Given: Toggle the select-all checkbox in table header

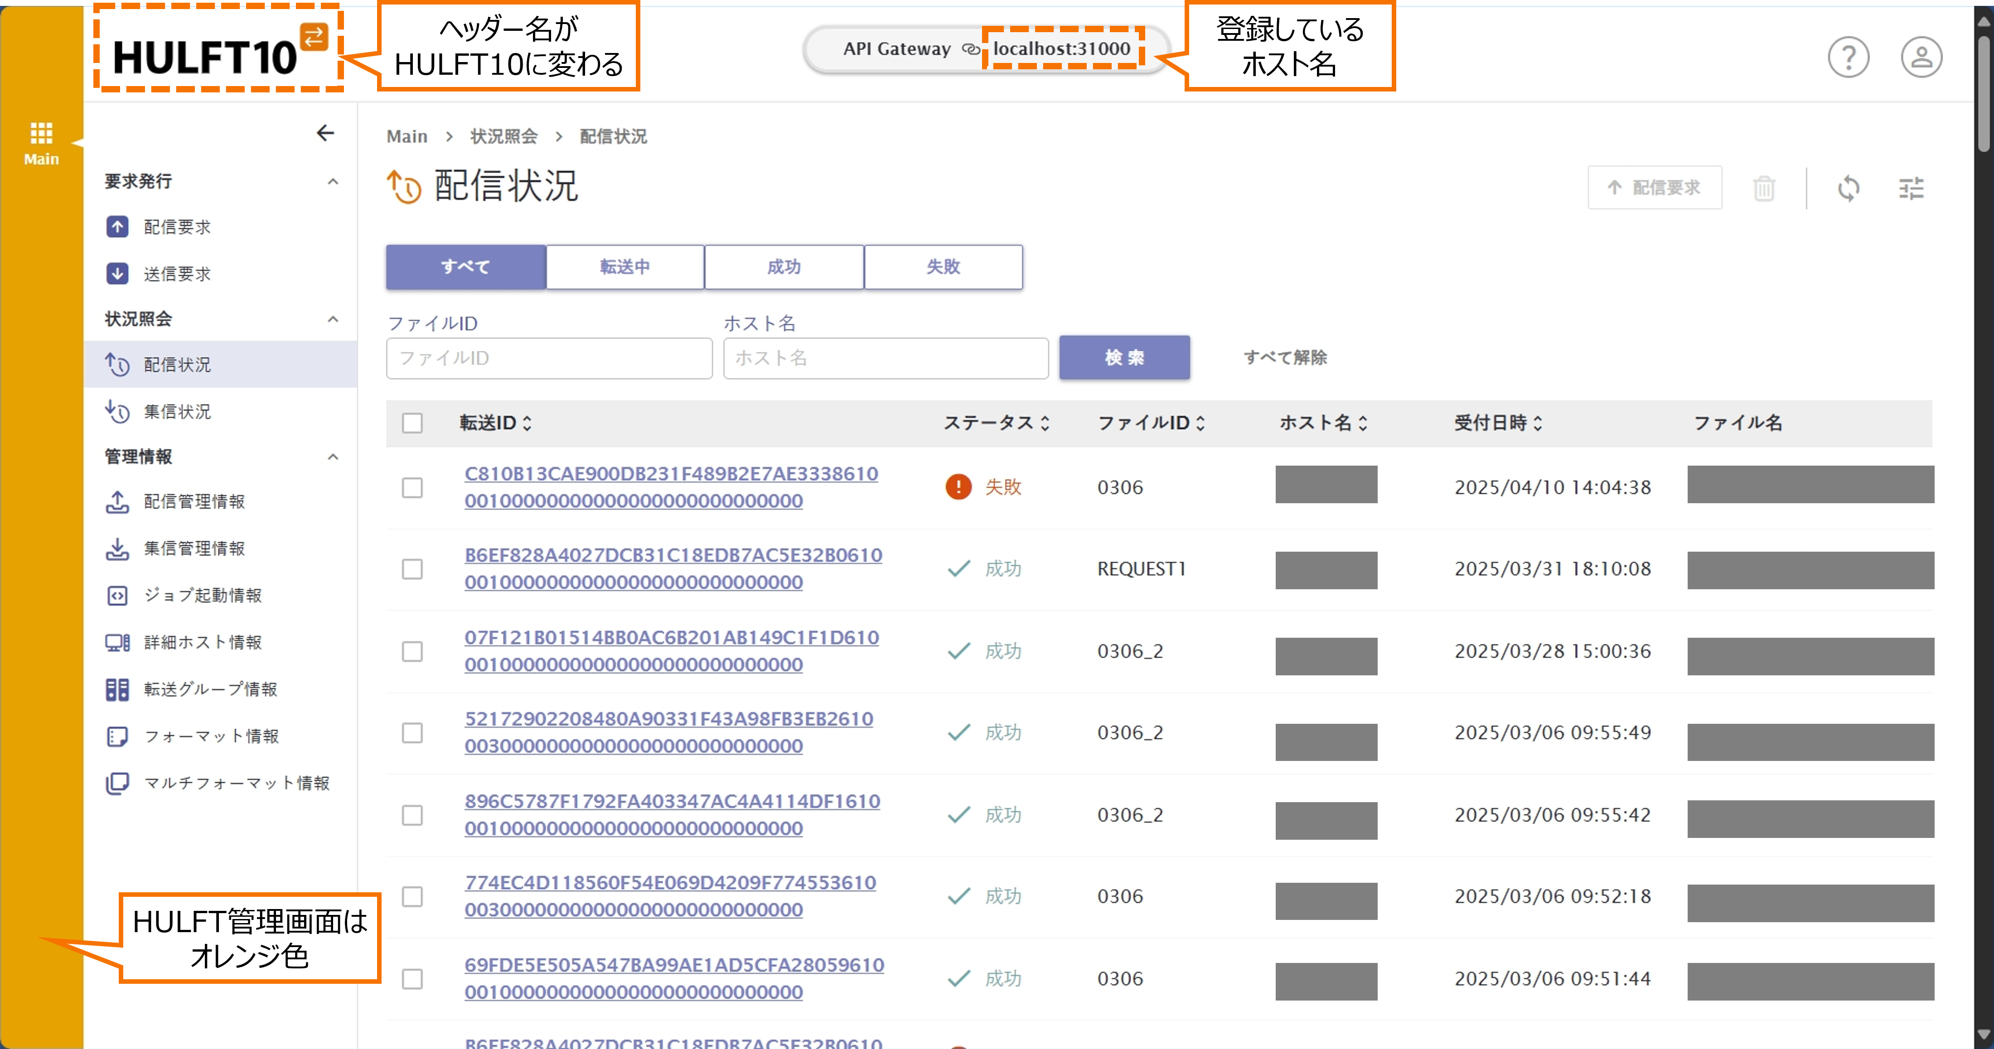Looking at the screenshot, I should pyautogui.click(x=412, y=423).
